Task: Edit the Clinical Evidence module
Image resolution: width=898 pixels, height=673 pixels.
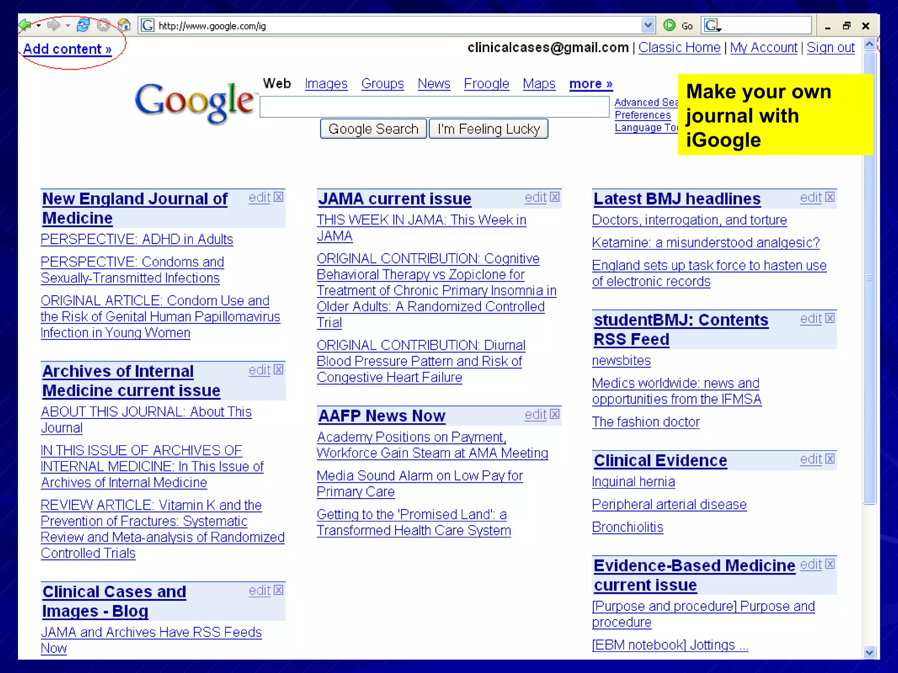Action: pos(811,459)
